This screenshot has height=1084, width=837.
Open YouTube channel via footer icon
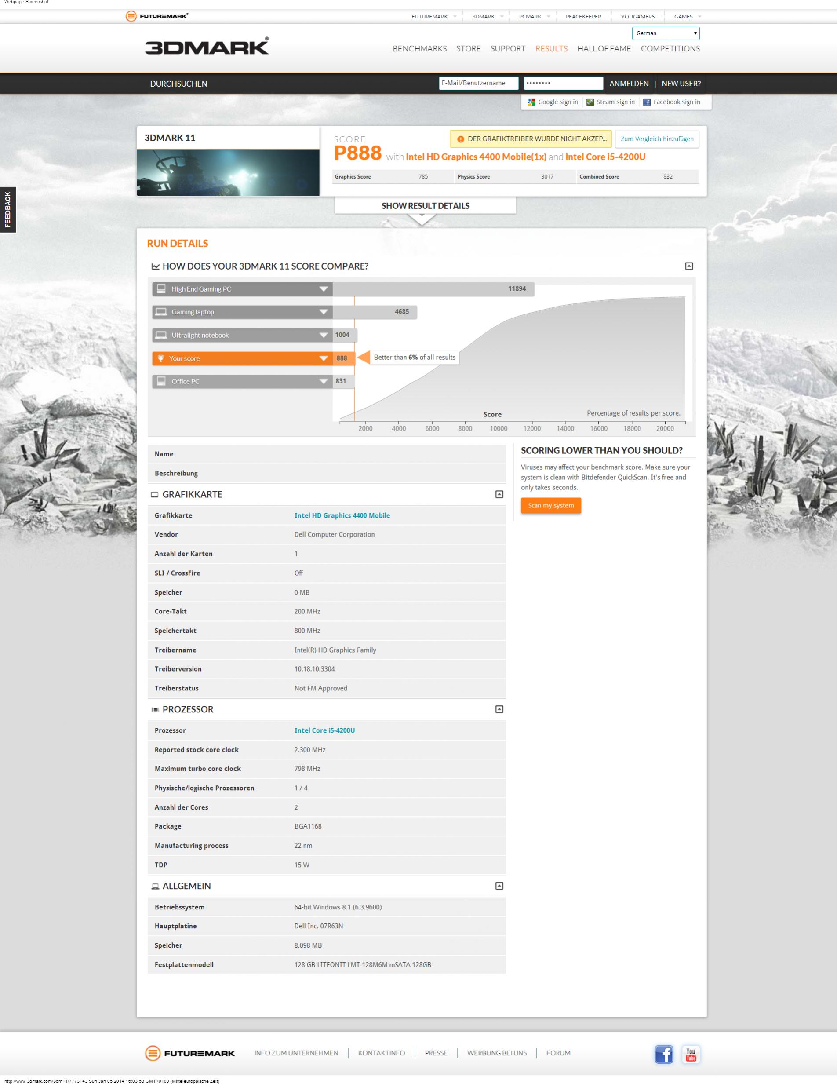691,1054
